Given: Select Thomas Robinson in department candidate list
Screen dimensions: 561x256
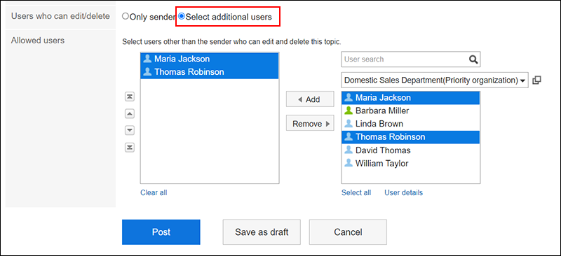Looking at the screenshot, I should [411, 137].
